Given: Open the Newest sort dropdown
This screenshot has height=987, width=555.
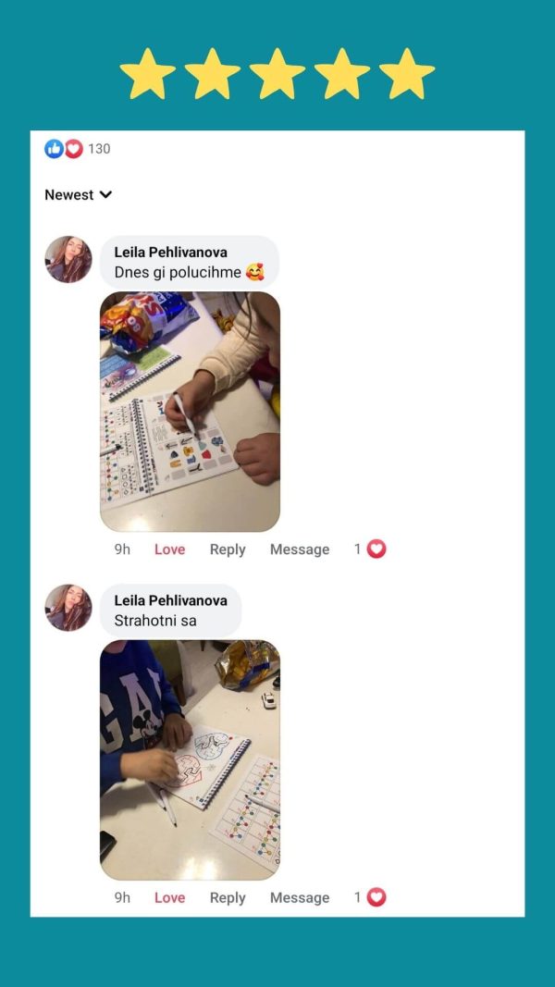Looking at the screenshot, I should 78,195.
